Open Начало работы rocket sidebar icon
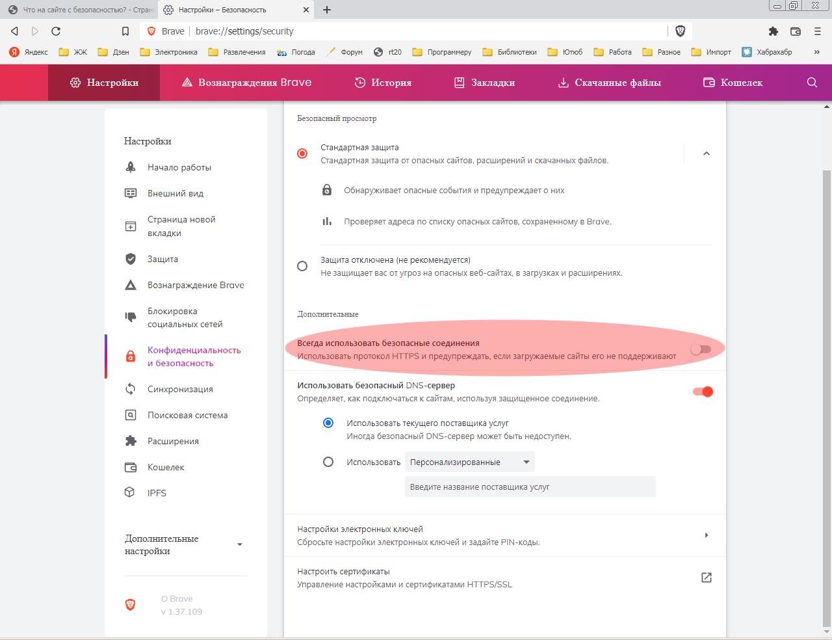Viewport: 832px width, 640px height. tap(131, 167)
